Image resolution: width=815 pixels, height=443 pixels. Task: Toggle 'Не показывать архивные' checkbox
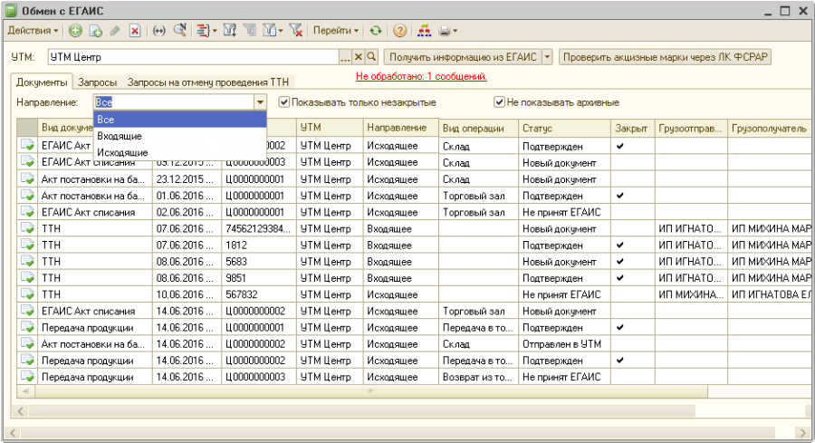499,101
